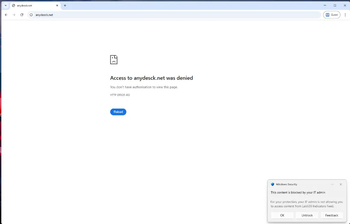Image resolution: width=350 pixels, height=224 pixels.
Task: Click the globe favicon on the anydesck.net tab
Action: (14, 5)
